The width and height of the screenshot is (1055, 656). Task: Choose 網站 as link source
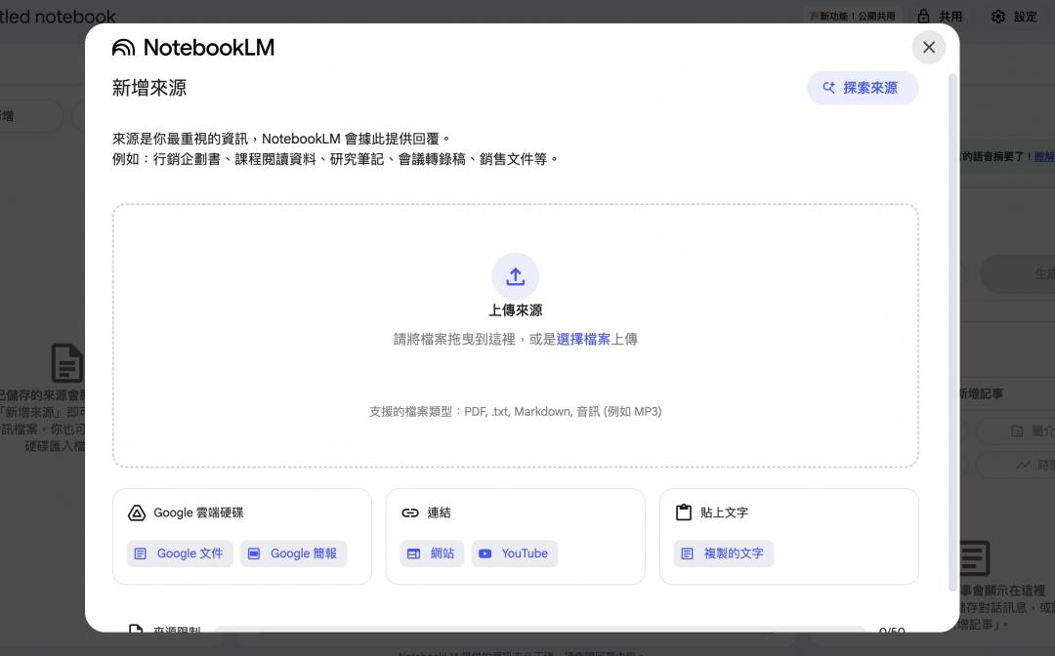(432, 553)
